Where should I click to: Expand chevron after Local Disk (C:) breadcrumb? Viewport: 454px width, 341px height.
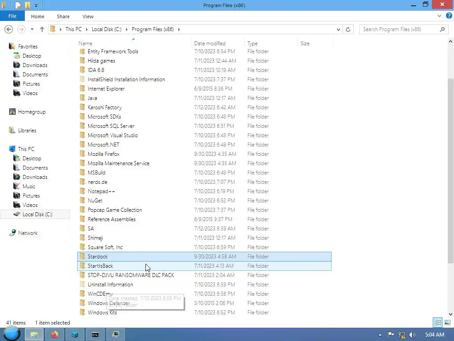[126, 29]
